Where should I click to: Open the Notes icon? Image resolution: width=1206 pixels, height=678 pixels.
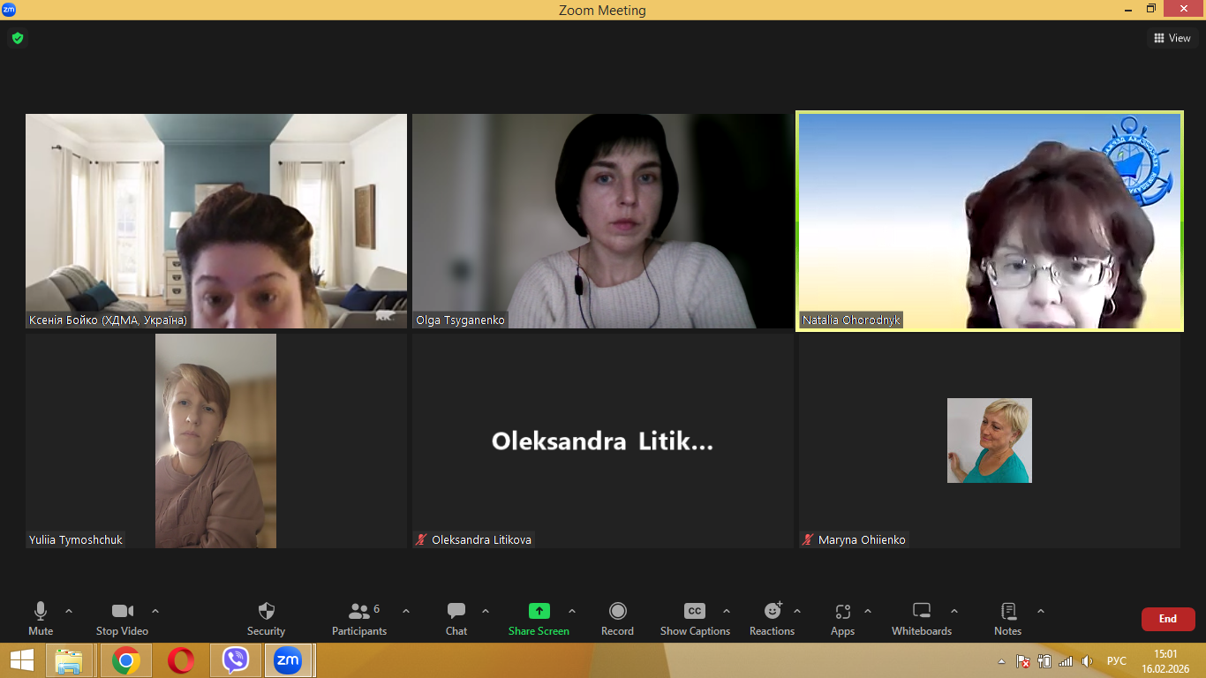(1007, 612)
